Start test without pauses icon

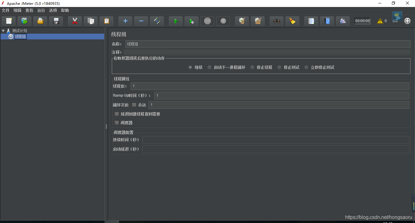pyautogui.click(x=191, y=21)
